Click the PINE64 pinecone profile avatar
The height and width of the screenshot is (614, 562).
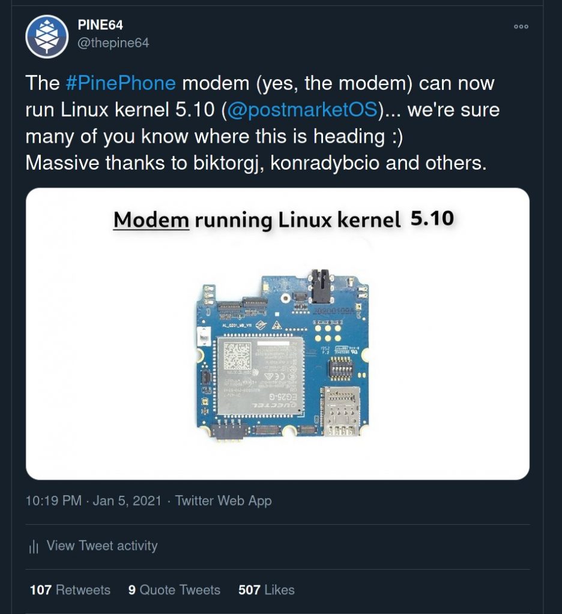tap(47, 37)
